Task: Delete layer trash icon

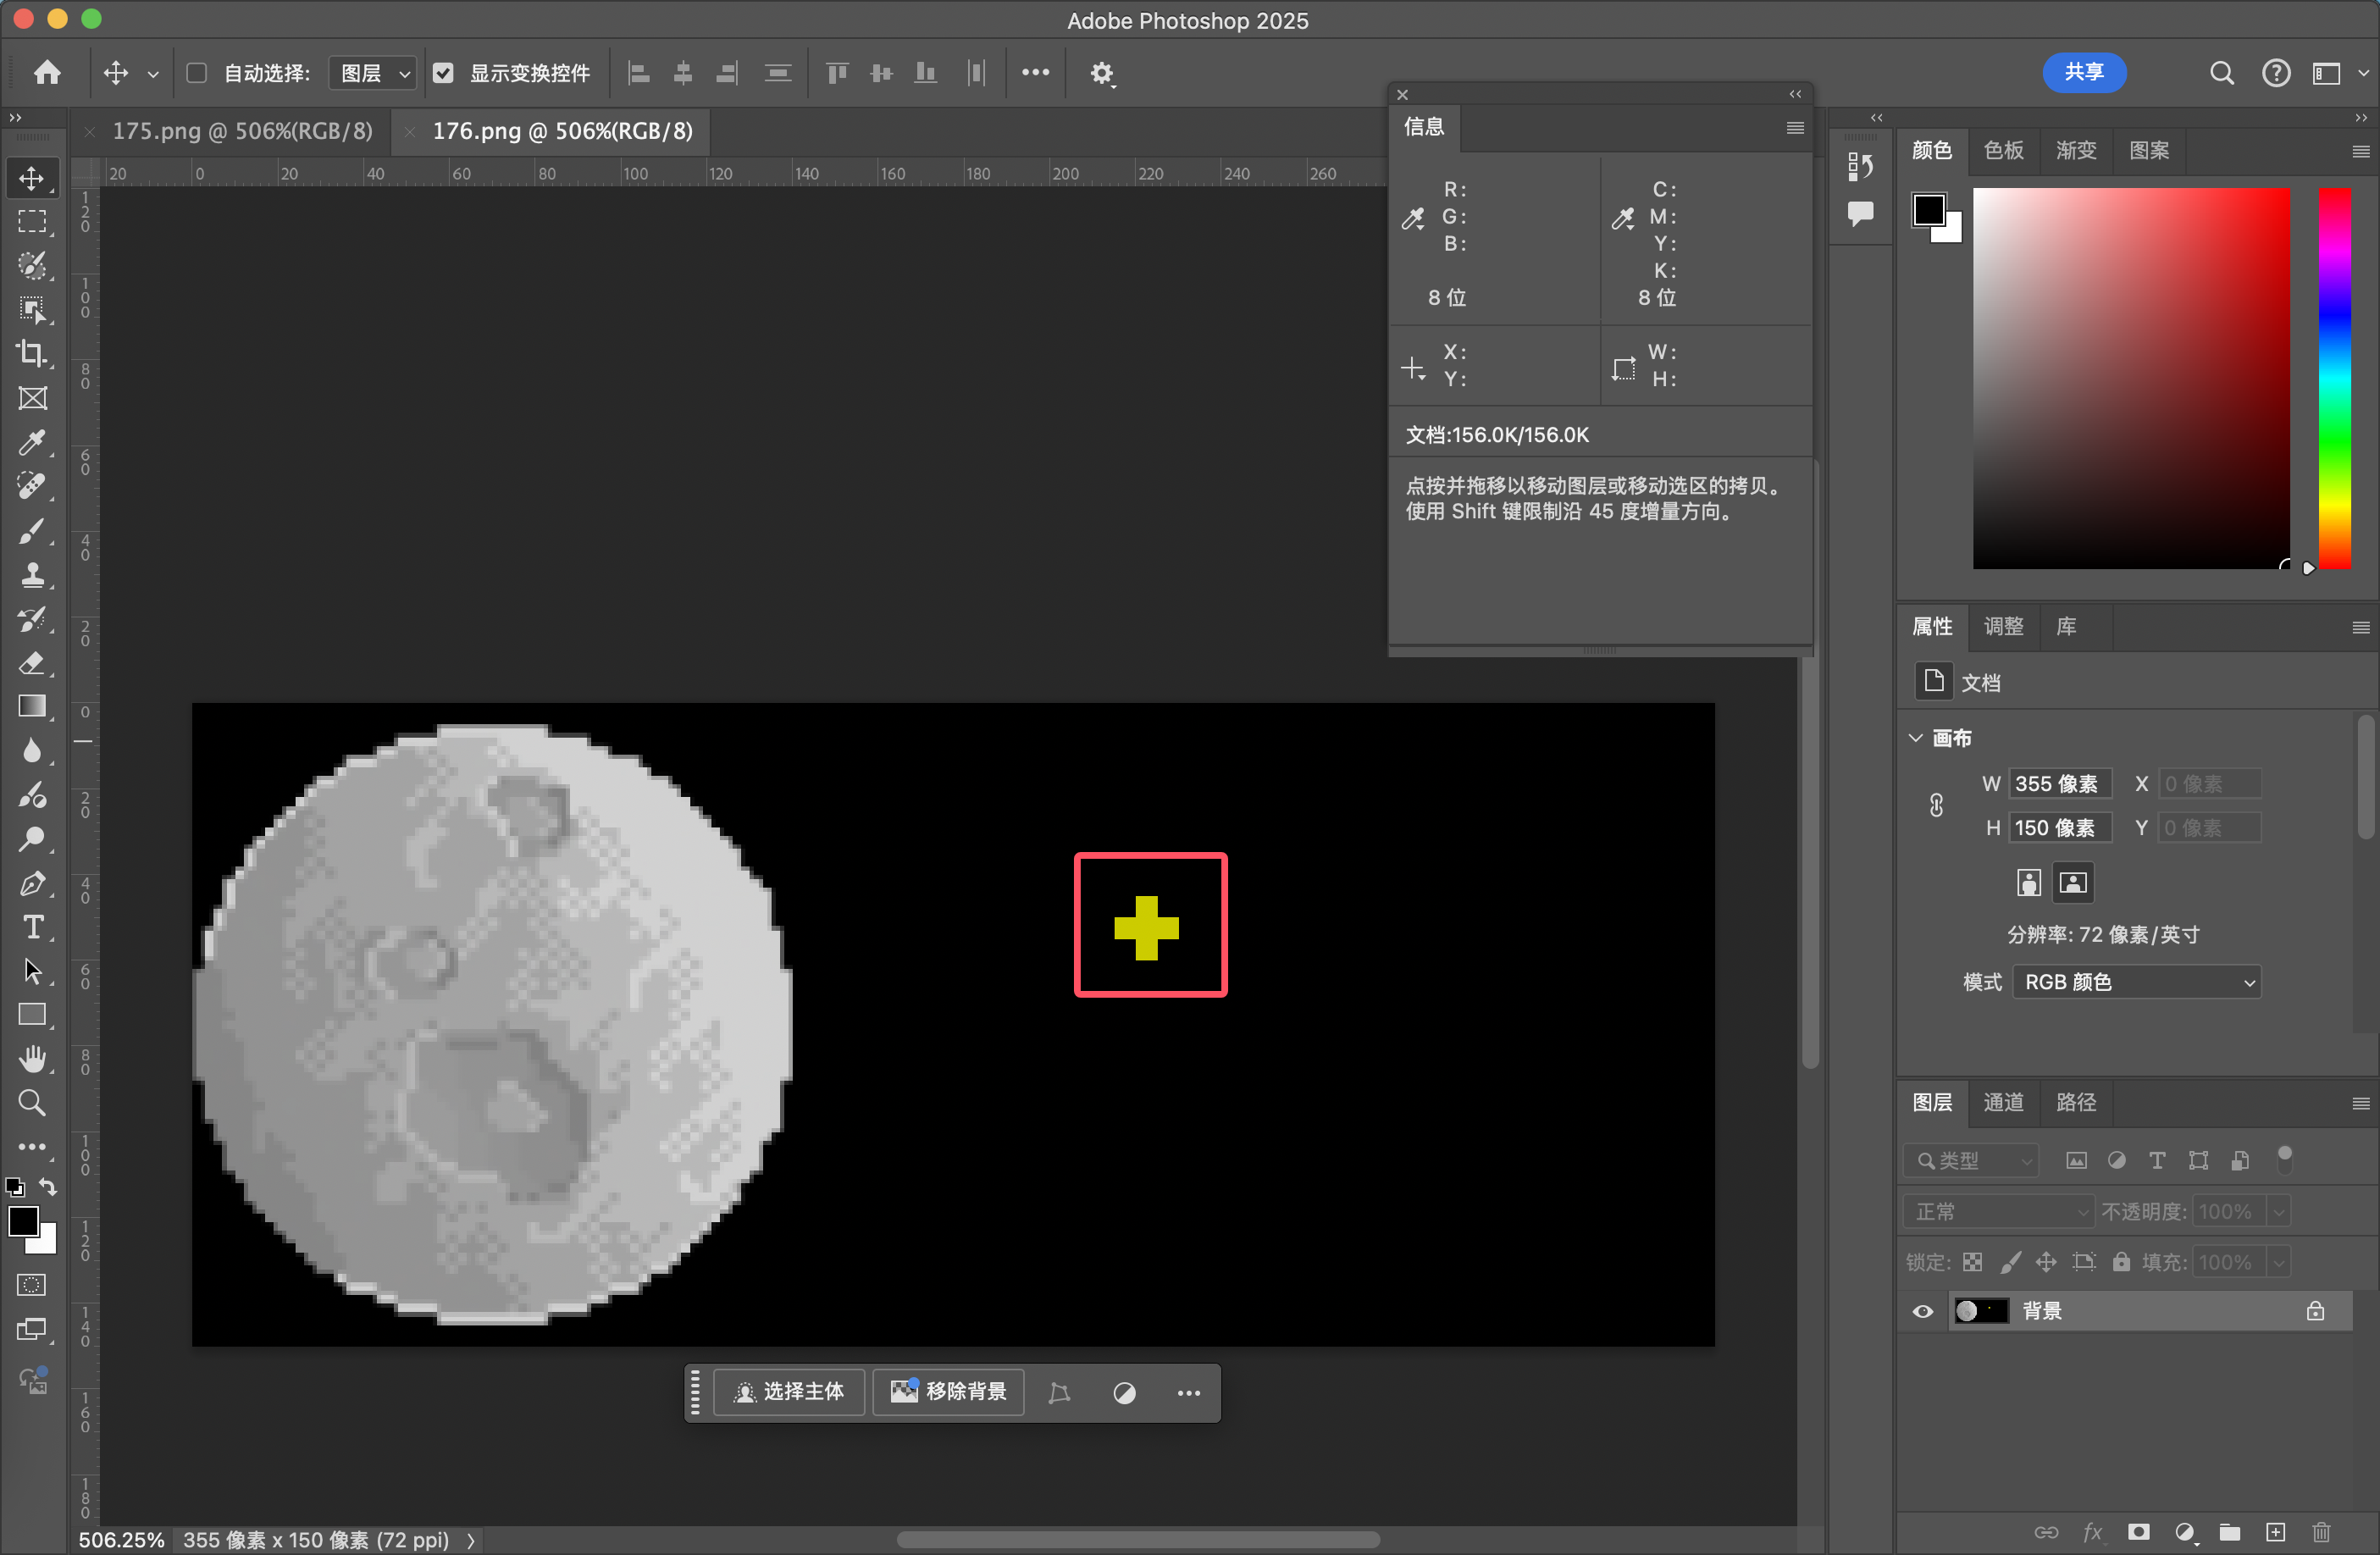Action: tap(2321, 1532)
